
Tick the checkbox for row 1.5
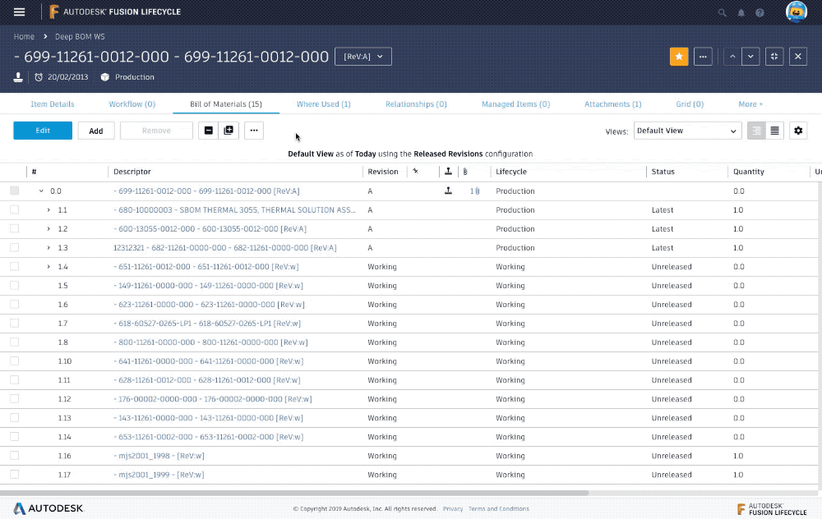tap(14, 285)
